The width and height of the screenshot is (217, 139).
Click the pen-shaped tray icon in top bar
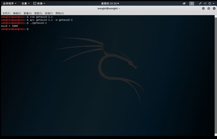coord(200,3)
